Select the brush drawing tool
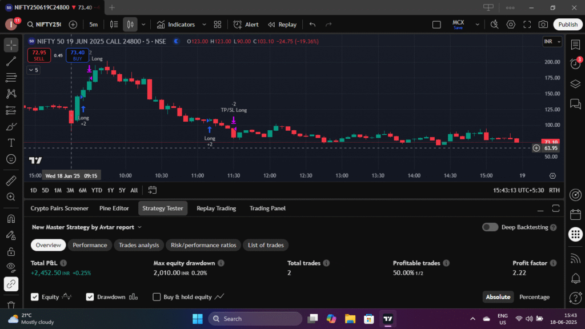 point(11,126)
